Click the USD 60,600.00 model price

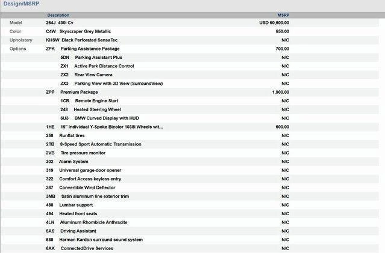[x=274, y=22]
